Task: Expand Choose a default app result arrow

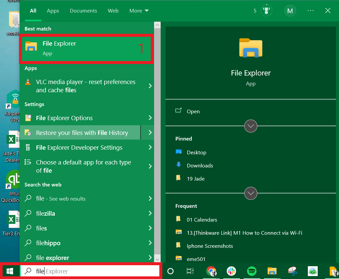Action: click(x=150, y=166)
